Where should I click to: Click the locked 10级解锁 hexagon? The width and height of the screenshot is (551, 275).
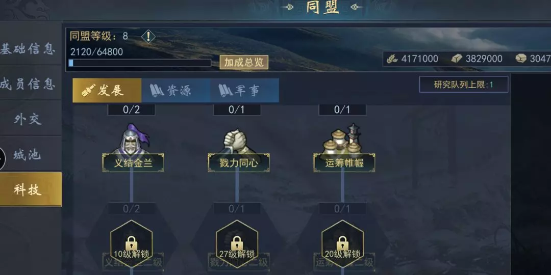(x=132, y=244)
